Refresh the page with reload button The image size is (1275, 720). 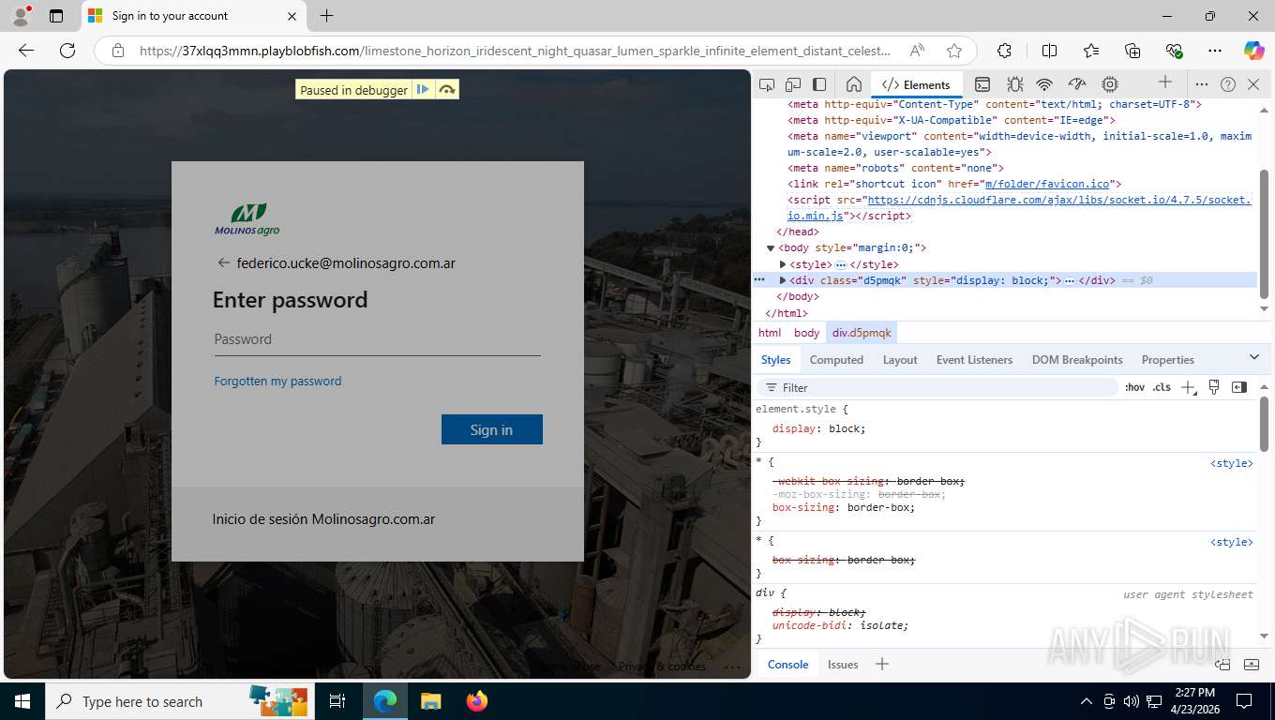[x=67, y=51]
